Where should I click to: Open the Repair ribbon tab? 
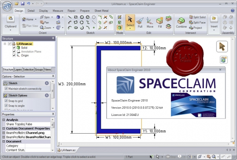pyautogui.click(x=71, y=11)
